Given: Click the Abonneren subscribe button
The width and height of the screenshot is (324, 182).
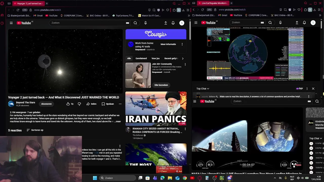Looking at the screenshot, I should tap(46, 104).
